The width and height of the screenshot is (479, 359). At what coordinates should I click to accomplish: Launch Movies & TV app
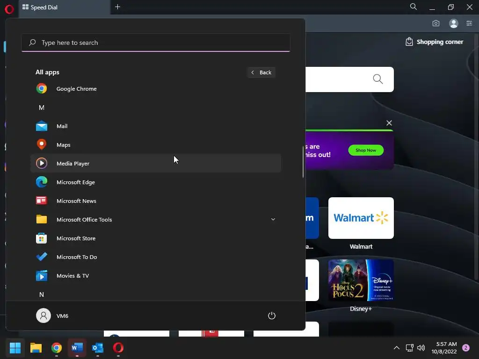(x=155, y=276)
